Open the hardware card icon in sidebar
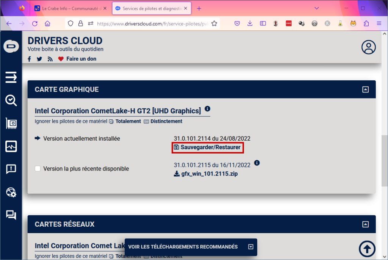This screenshot has height=260, width=388. [x=11, y=123]
